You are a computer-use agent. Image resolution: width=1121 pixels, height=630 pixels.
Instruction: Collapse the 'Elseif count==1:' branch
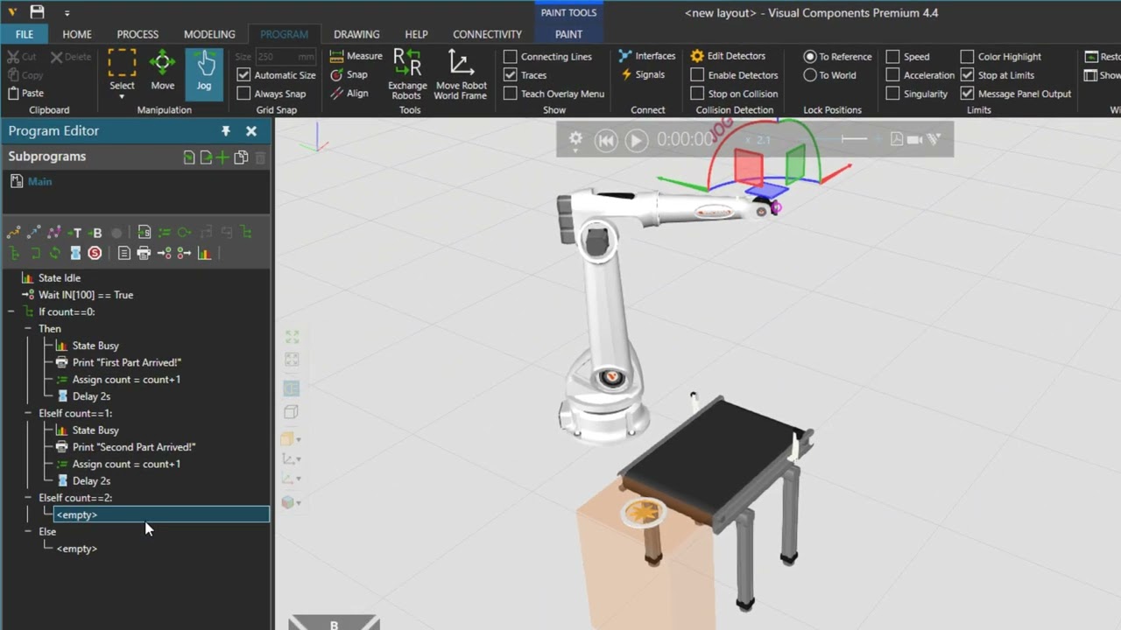click(x=27, y=413)
